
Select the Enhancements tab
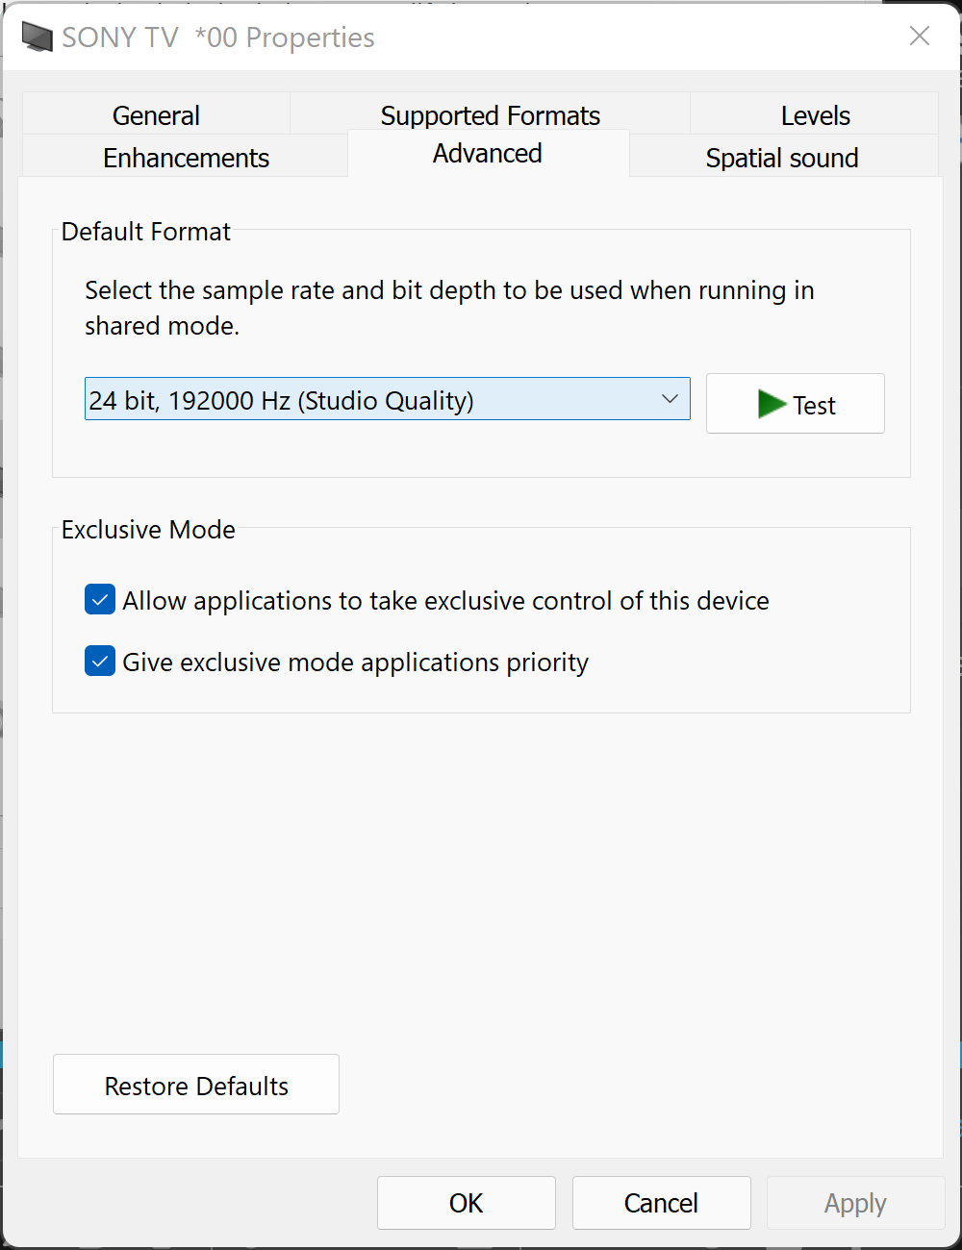pyautogui.click(x=186, y=157)
